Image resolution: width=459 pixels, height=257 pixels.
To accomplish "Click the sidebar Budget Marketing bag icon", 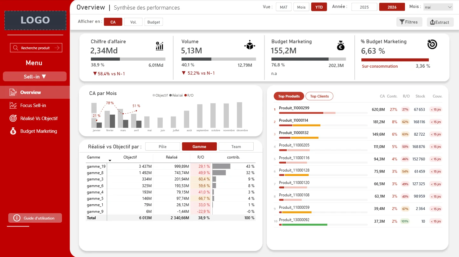I will pos(13,131).
